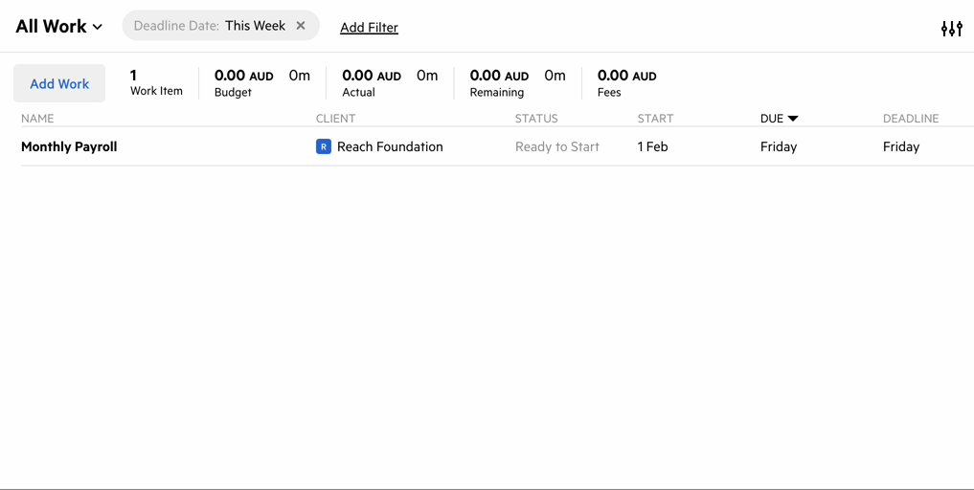Remove the Deadline Date filter
974x490 pixels.
click(x=301, y=26)
